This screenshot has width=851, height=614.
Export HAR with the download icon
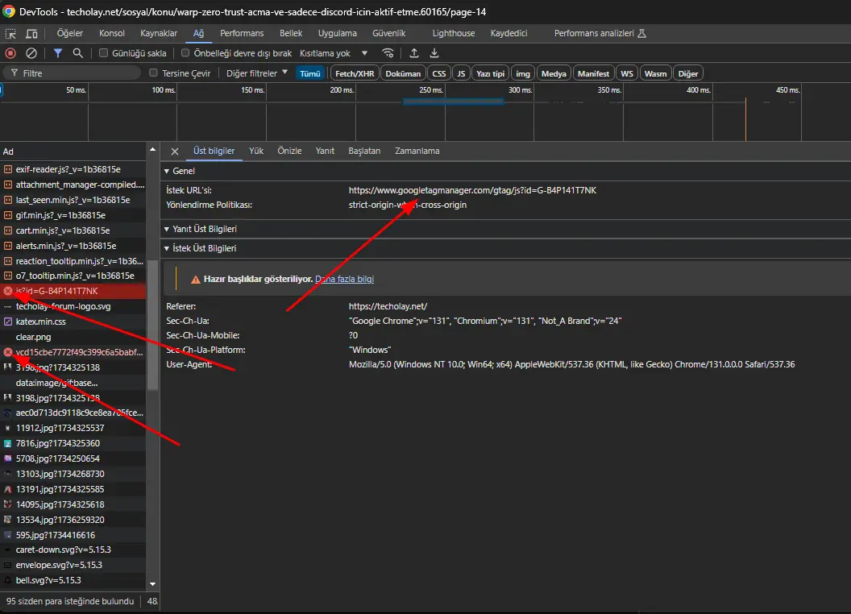tap(434, 53)
